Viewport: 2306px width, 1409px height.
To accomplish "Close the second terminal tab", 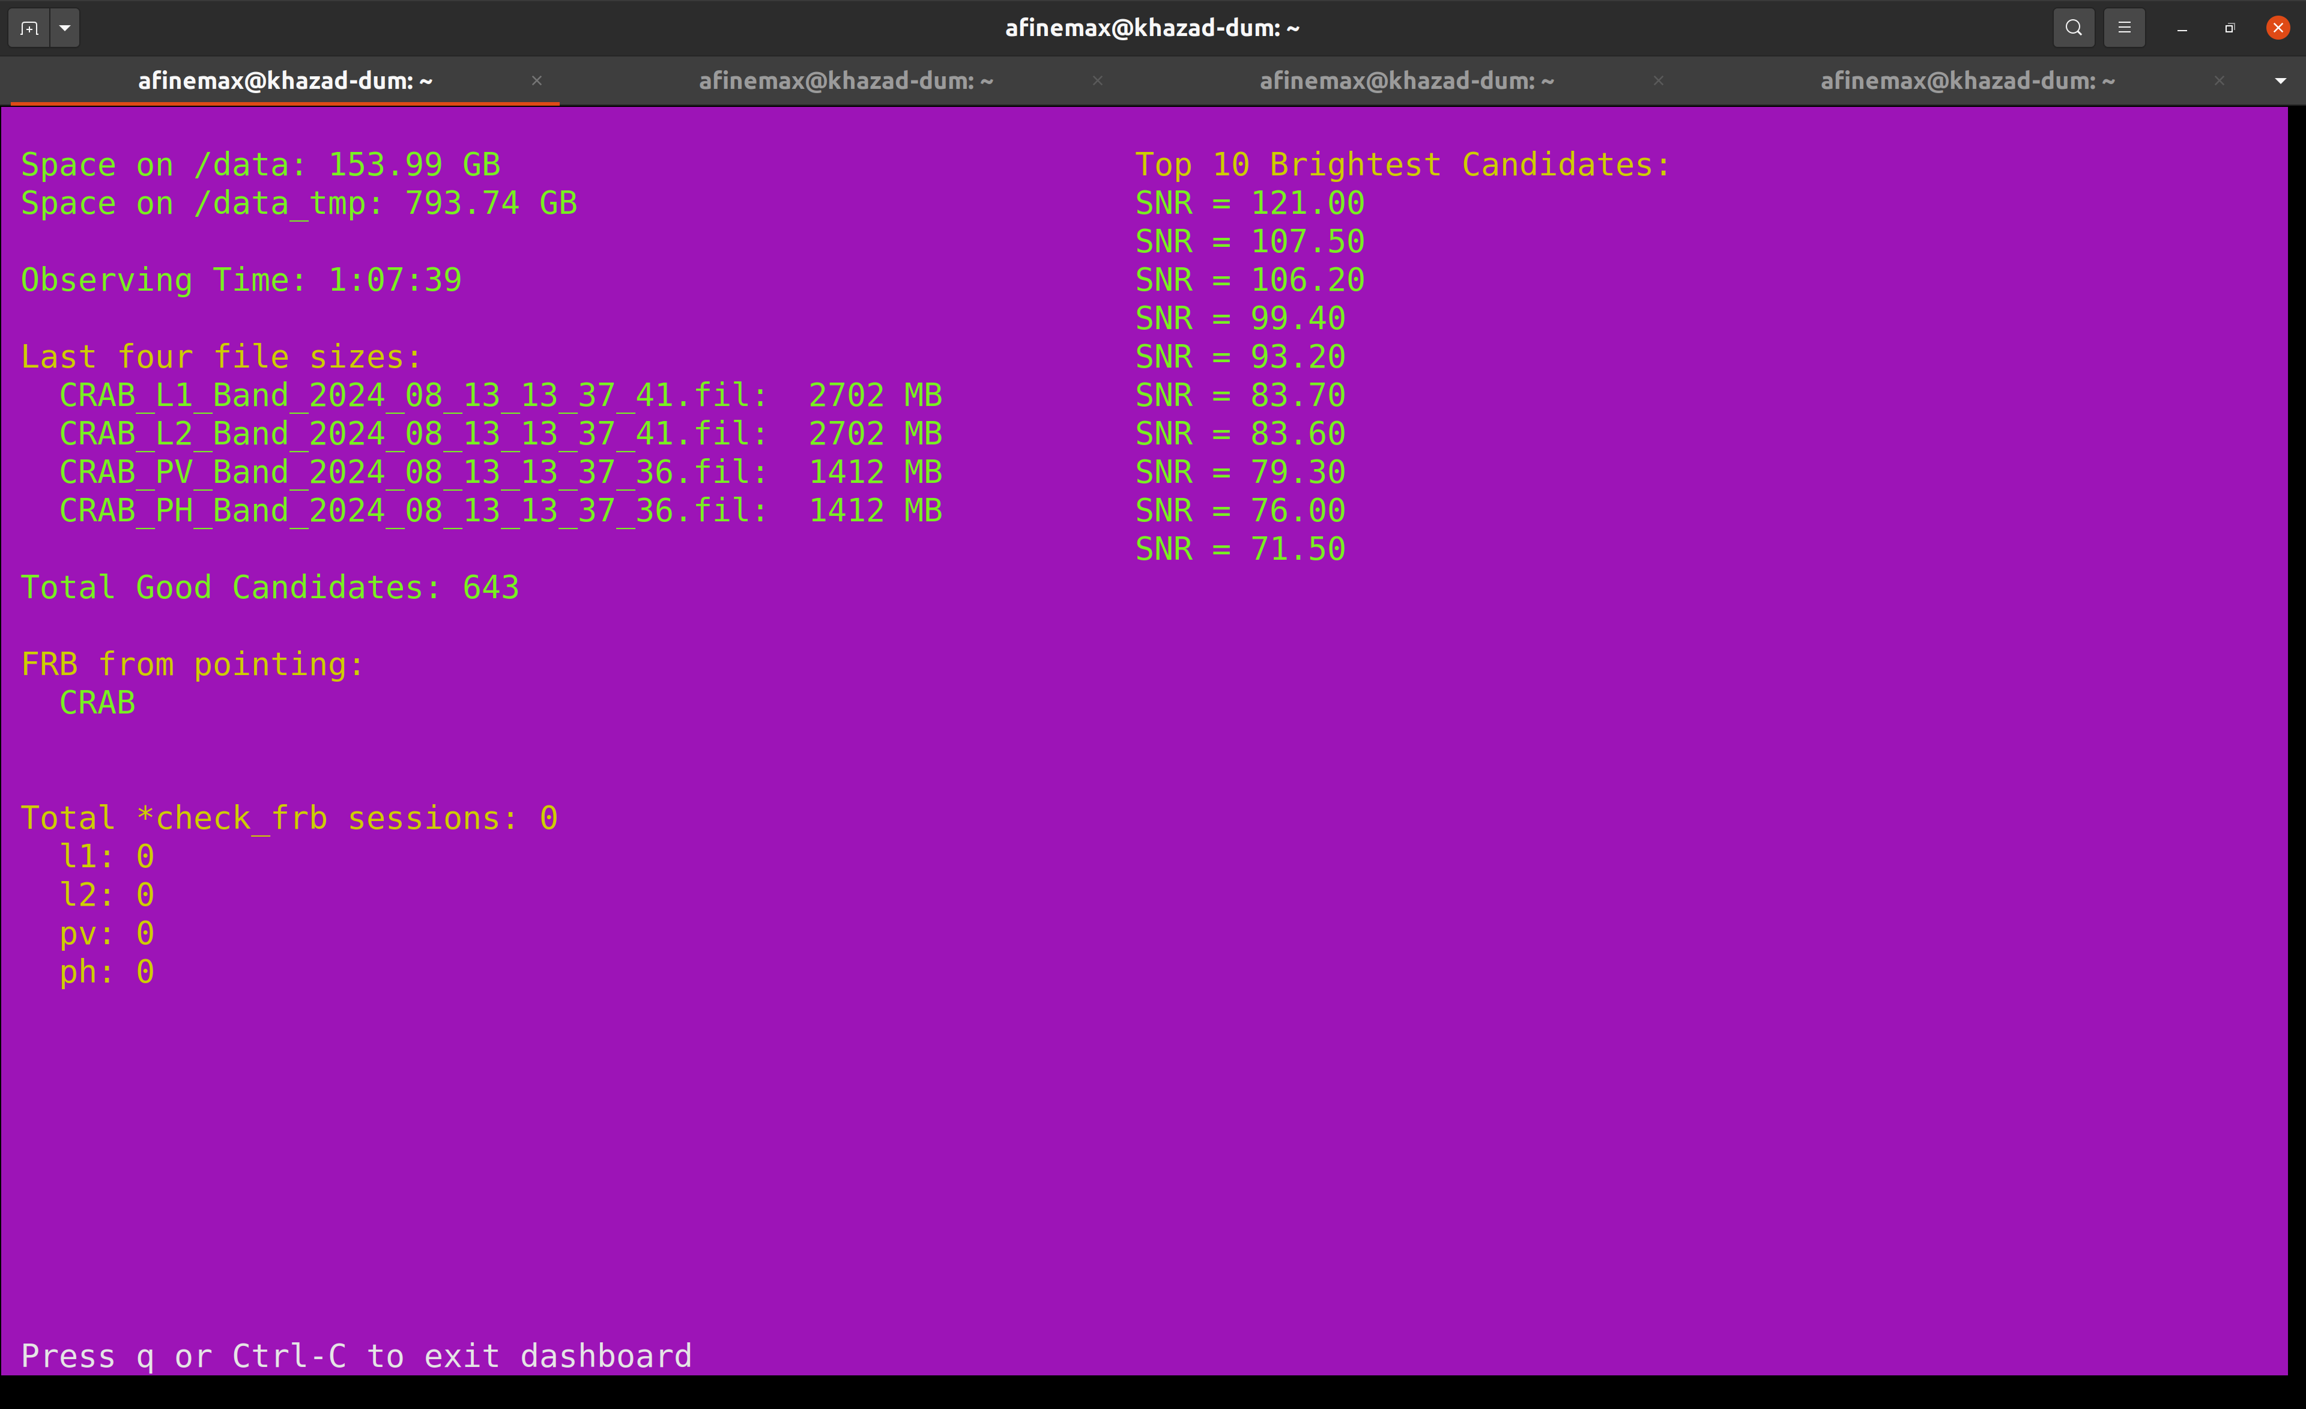I will click(1098, 80).
